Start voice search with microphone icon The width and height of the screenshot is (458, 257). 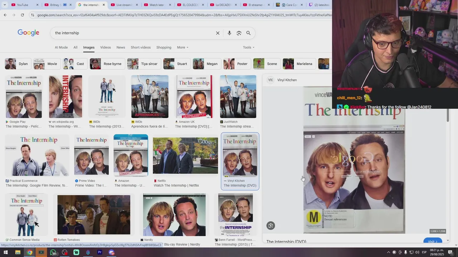coord(229,33)
